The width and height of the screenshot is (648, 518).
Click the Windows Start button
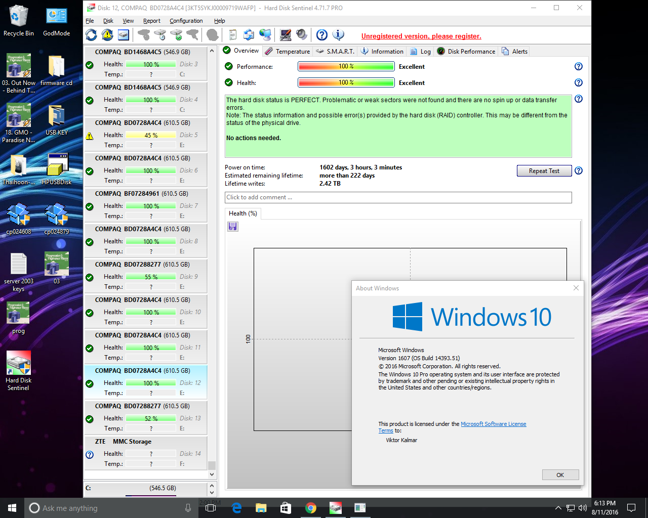(x=12, y=508)
